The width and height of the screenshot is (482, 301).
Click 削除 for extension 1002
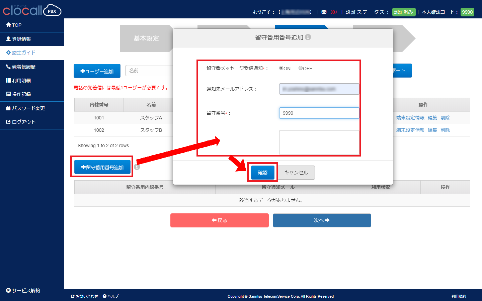445,130
